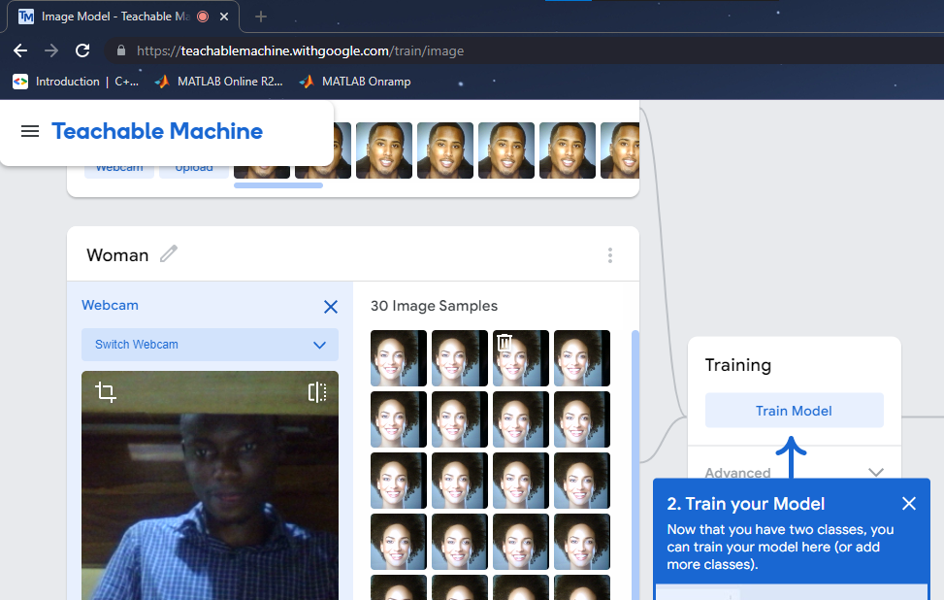Select the Image Model - Teachable Machine tab
The width and height of the screenshot is (944, 600).
pos(123,17)
